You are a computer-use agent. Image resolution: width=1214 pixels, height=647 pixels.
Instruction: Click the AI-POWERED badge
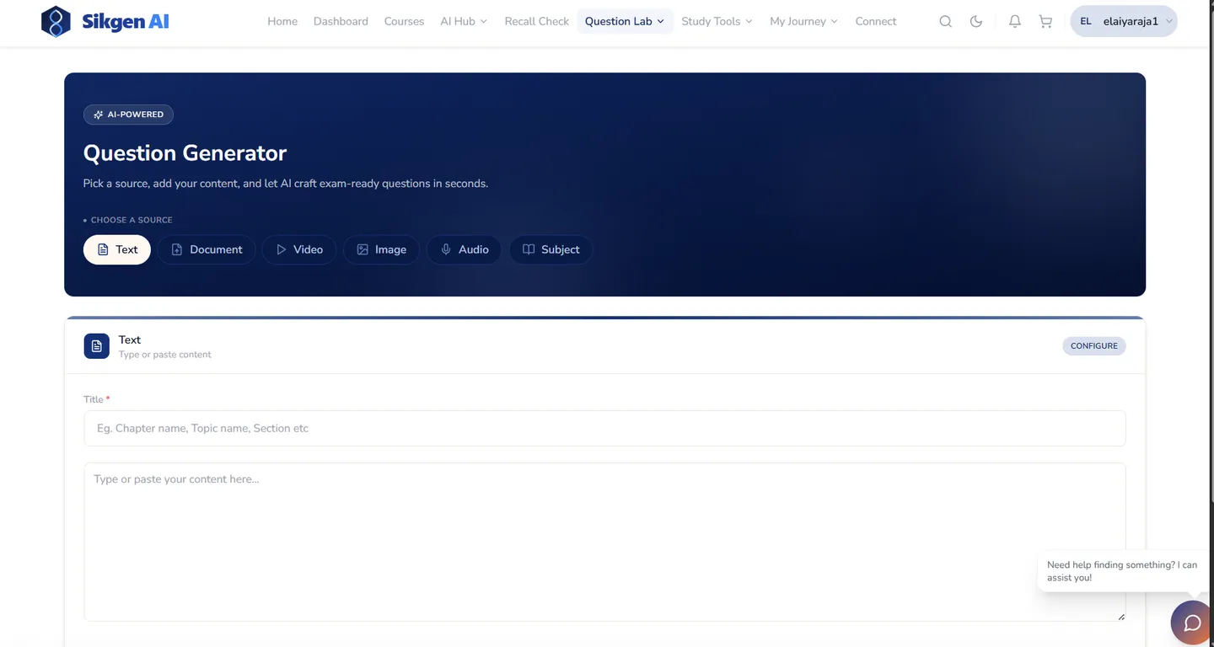coord(128,115)
